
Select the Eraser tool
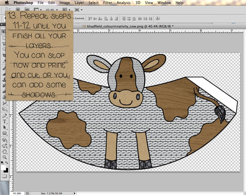(4, 91)
